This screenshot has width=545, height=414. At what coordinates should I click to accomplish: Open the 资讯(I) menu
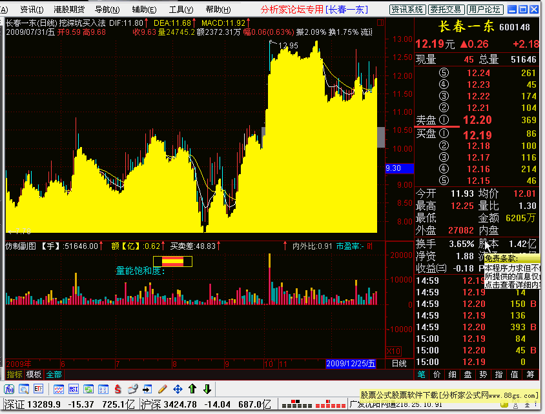[x=32, y=10]
